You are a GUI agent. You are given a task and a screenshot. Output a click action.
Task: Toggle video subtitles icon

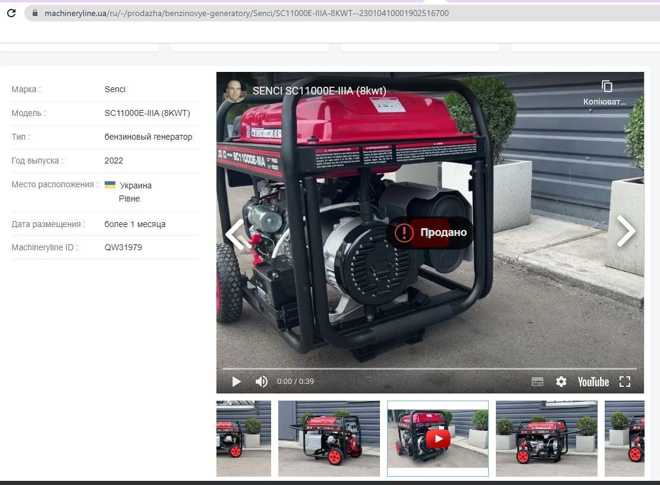538,382
